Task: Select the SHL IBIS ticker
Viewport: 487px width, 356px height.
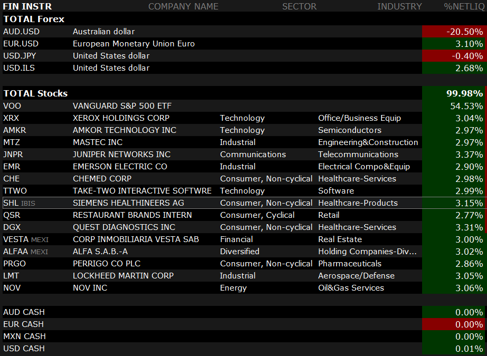Action: coord(19,203)
